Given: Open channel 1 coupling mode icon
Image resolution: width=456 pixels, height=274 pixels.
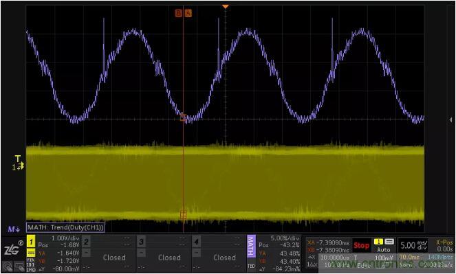Looking at the screenshot, I should coord(31,253).
